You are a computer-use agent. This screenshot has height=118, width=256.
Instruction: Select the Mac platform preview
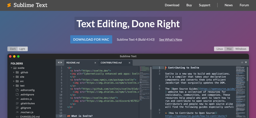[x=229, y=49]
